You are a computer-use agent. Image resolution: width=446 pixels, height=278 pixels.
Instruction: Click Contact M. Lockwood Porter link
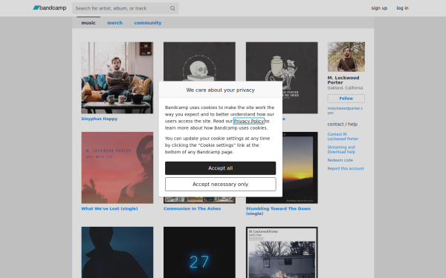pos(343,136)
